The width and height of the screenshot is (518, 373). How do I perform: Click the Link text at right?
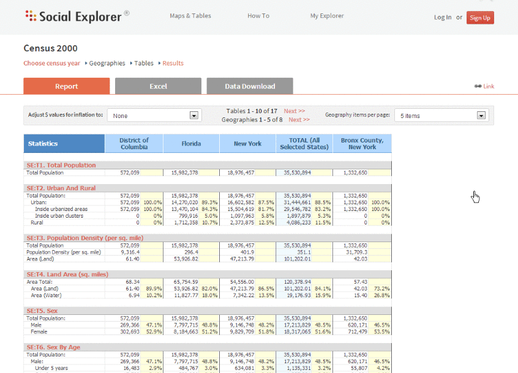(489, 86)
